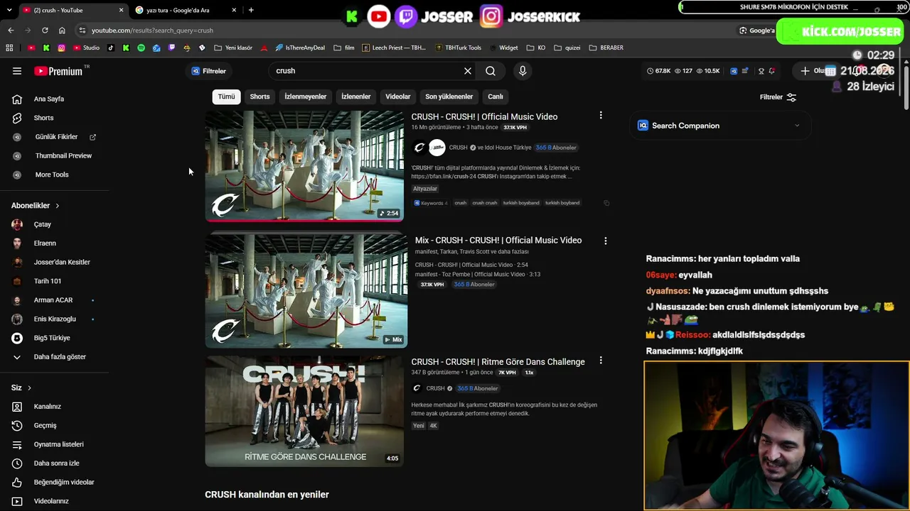Select the İzlenmeyenler filter chip
The image size is (910, 511).
pyautogui.click(x=306, y=97)
